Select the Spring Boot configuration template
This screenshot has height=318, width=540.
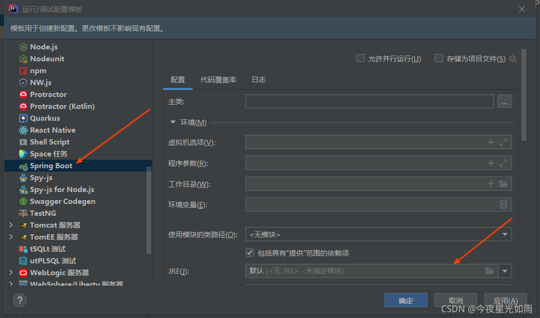coord(52,165)
